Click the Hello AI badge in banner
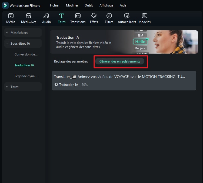 (141, 42)
